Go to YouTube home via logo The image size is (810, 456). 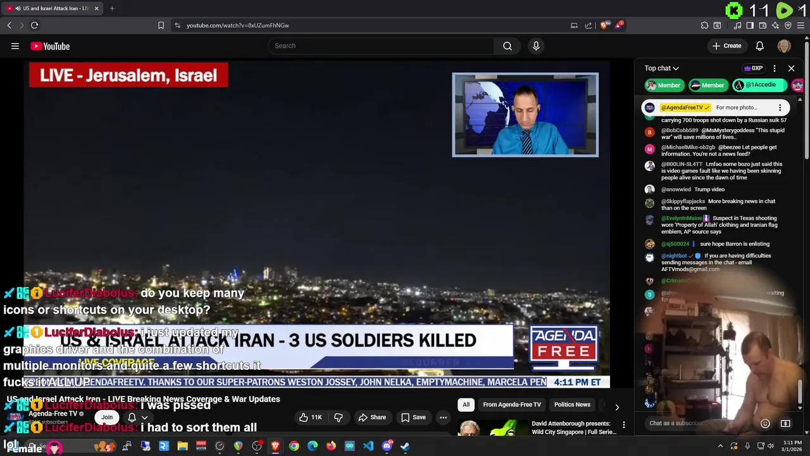pos(50,46)
